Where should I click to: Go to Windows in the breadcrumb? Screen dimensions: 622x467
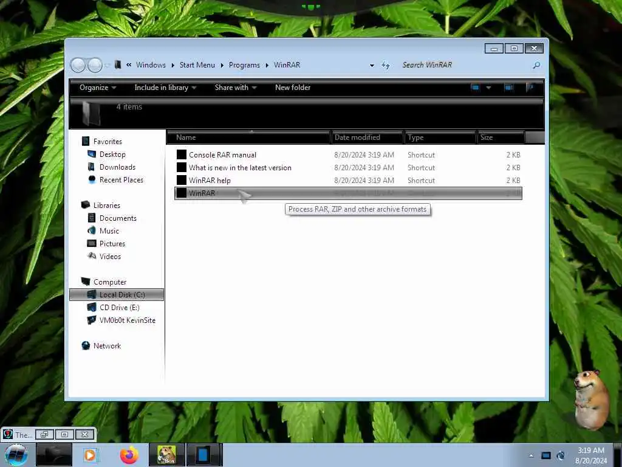(x=151, y=64)
